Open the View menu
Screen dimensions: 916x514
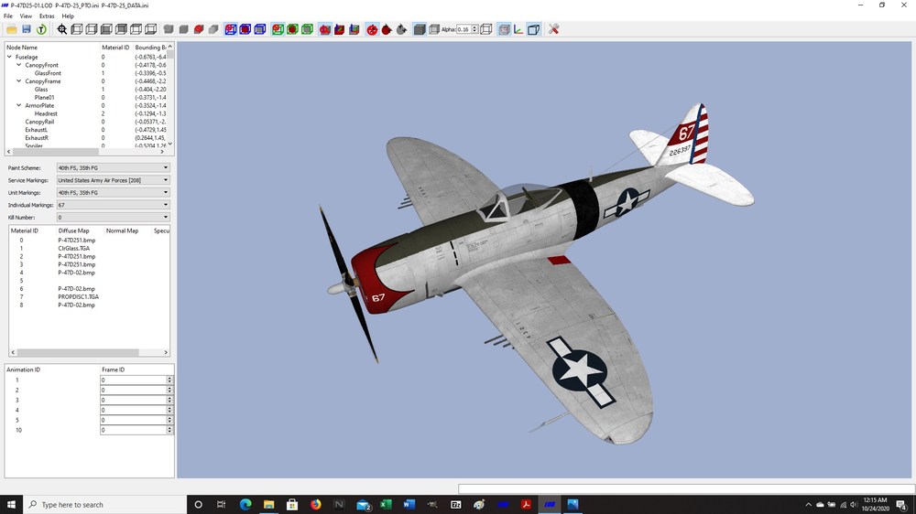coord(26,16)
